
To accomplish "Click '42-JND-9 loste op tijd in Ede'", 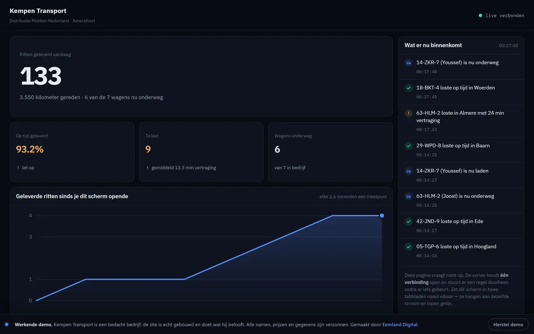I will tap(450, 221).
